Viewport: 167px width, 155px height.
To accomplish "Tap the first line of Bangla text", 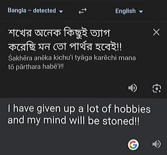I will [x=59, y=34].
